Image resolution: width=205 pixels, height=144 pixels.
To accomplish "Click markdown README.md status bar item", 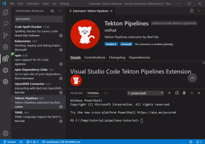I will (x=61, y=142).
